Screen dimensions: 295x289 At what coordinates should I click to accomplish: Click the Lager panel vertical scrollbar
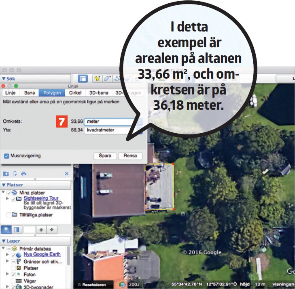[x=68, y=258]
